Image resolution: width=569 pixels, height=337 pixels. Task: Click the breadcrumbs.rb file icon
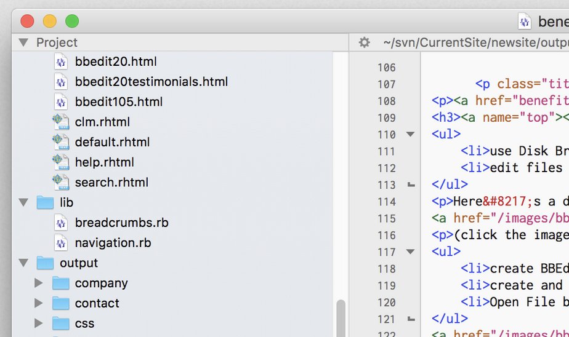pyautogui.click(x=60, y=223)
